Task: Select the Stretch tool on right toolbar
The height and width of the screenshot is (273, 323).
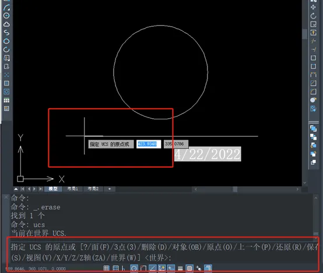Action: pyautogui.click(x=313, y=33)
